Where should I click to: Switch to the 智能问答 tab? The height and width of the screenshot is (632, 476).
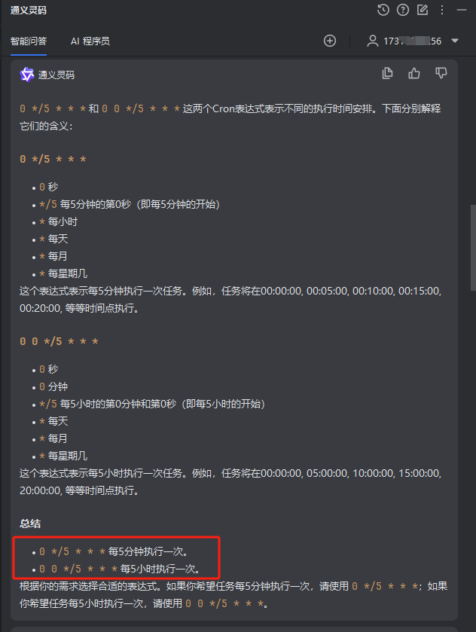coord(29,41)
